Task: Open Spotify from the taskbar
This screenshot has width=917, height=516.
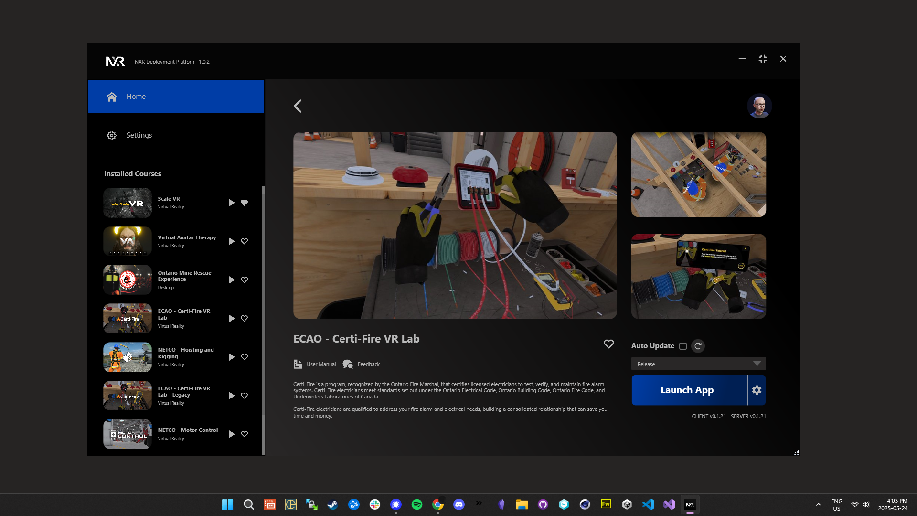Action: coord(416,505)
